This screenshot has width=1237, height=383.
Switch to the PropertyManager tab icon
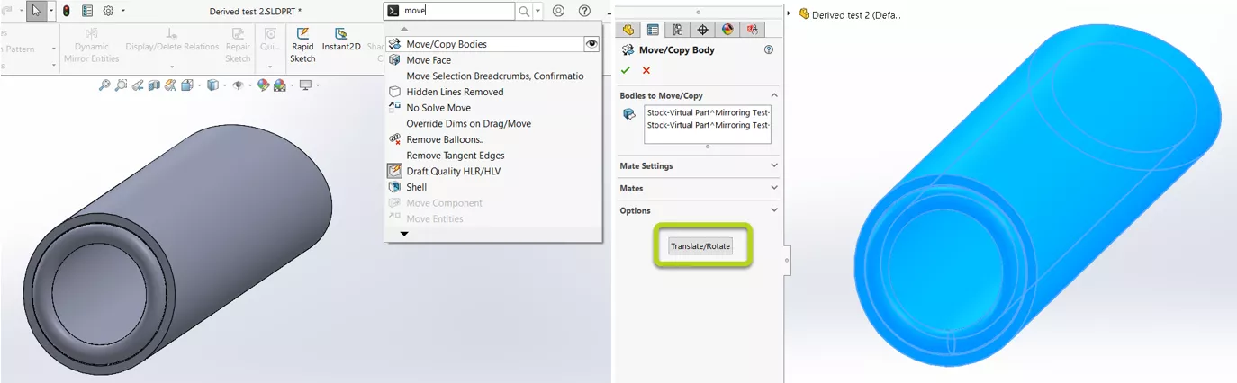coord(653,30)
